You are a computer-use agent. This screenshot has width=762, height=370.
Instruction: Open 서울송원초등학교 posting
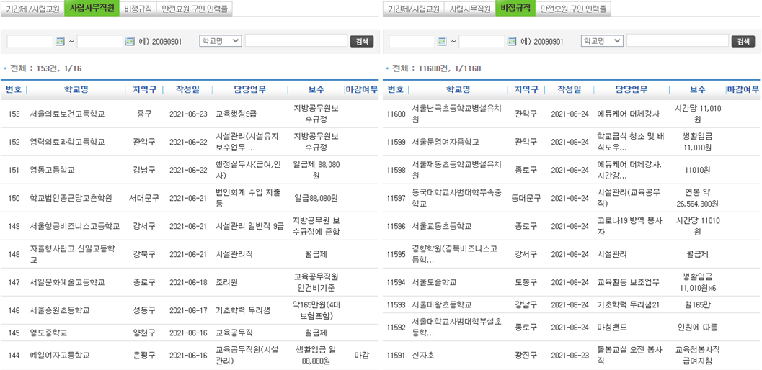pyautogui.click(x=60, y=310)
